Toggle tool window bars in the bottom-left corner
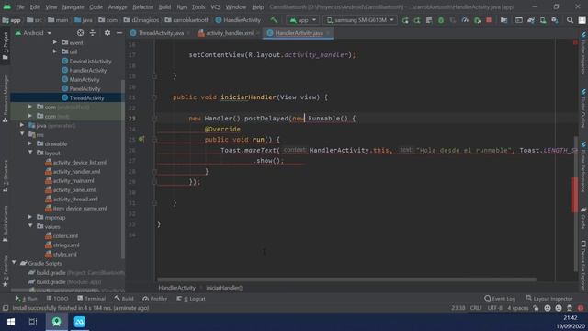The height and width of the screenshot is (331, 588). (6, 308)
